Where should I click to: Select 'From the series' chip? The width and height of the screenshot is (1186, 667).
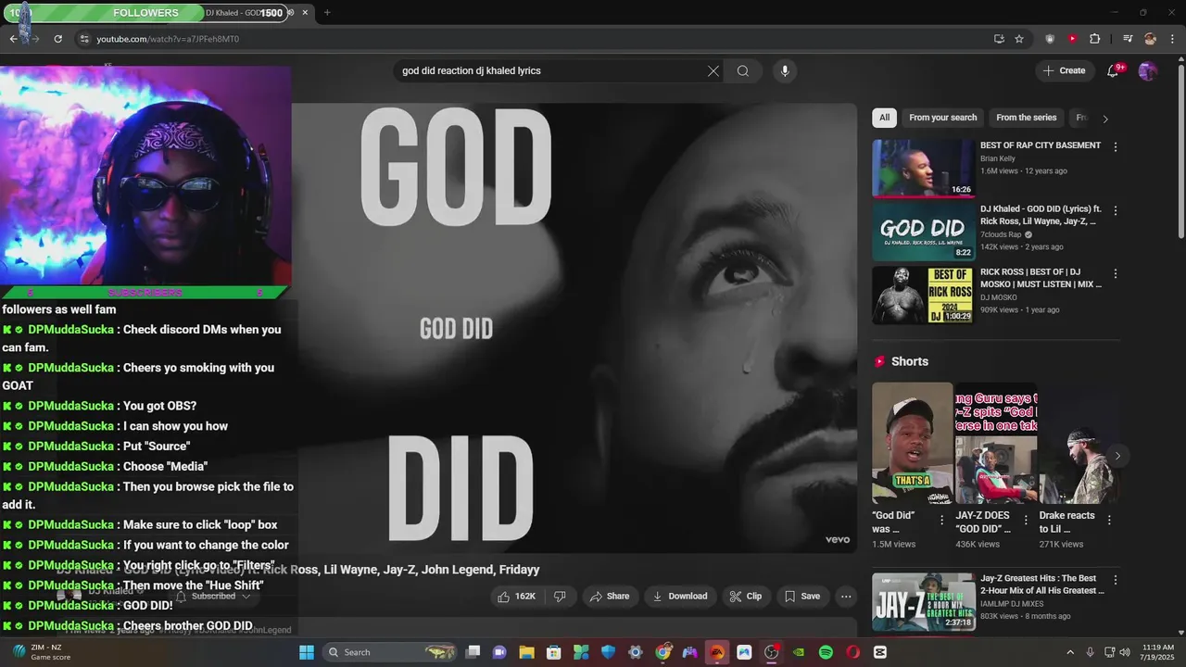click(1026, 118)
